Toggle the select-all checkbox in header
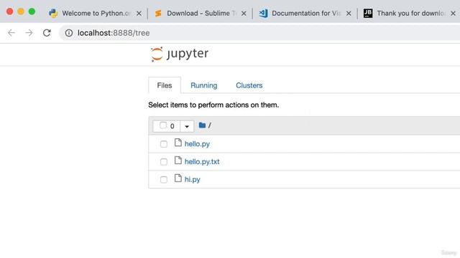Screen dimensions: 460x258 163,125
